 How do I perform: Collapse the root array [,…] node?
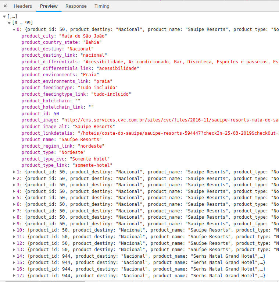click(4, 17)
